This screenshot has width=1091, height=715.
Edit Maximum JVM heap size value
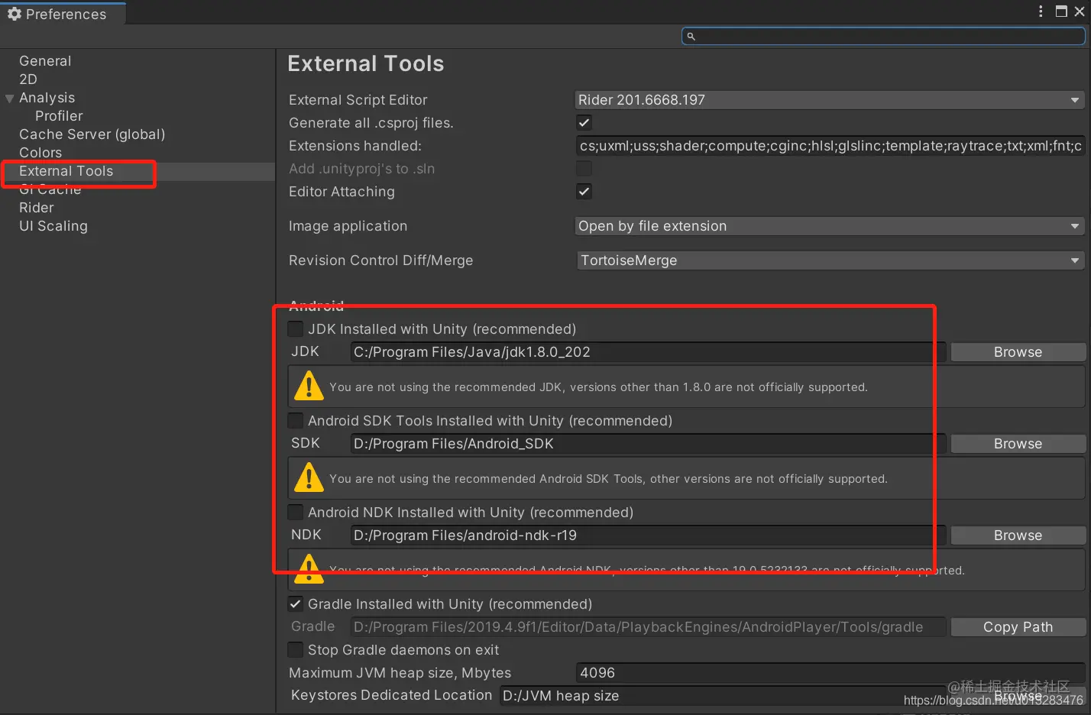(830, 673)
